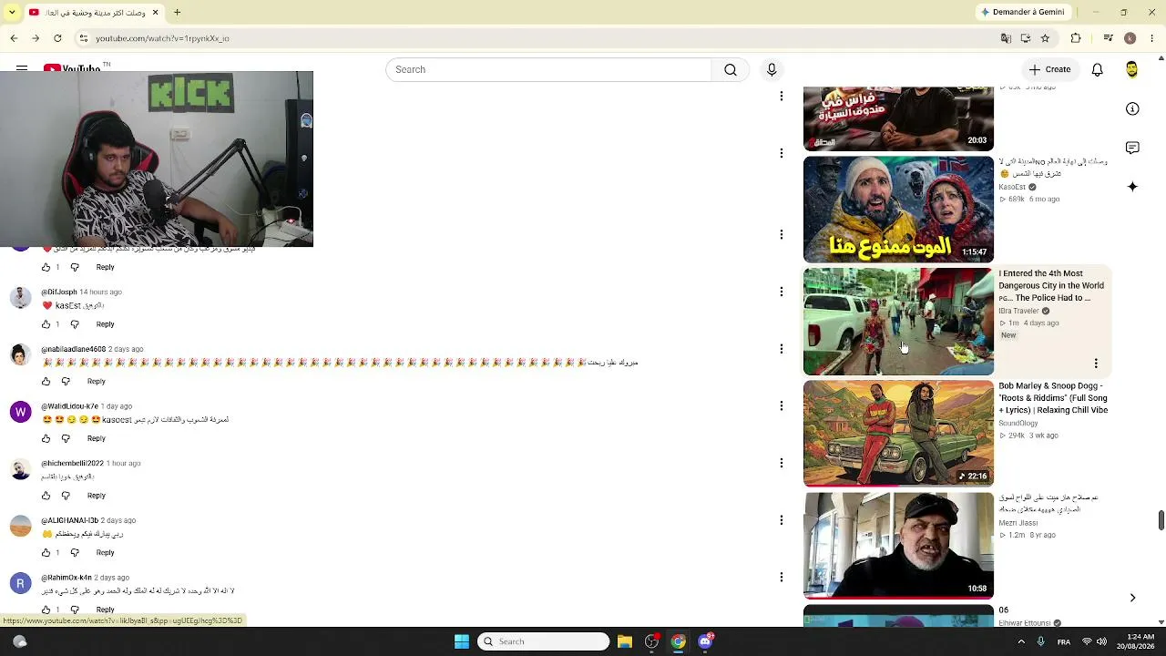1166x656 pixels.
Task: Click the sparkle icon in the right side rail
Action: [x=1132, y=187]
